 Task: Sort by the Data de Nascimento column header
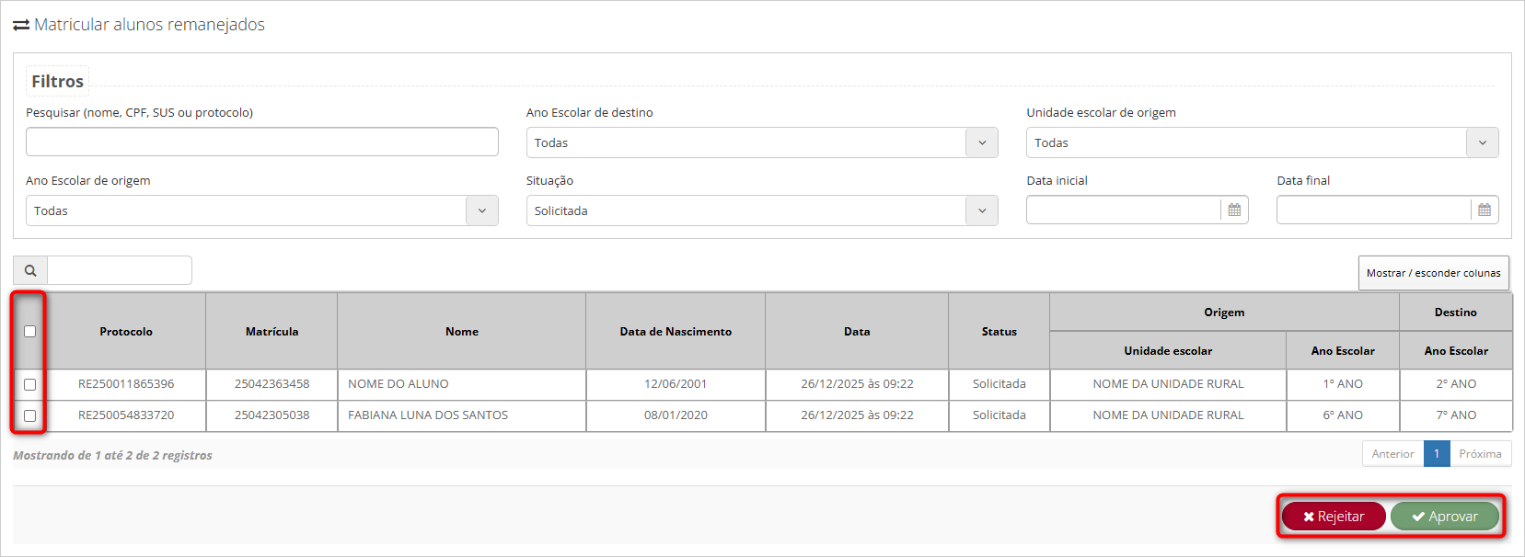(x=675, y=332)
